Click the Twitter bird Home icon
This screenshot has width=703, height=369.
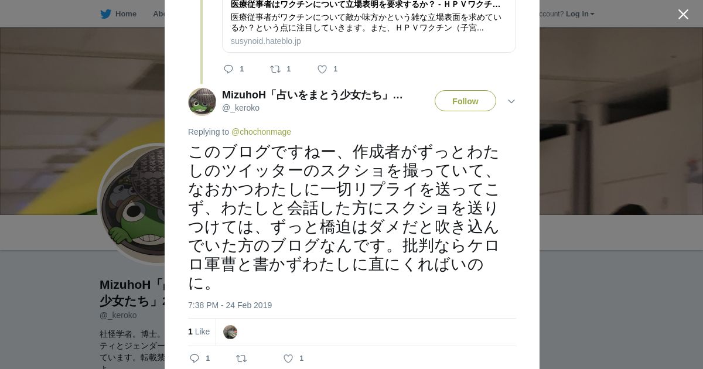point(105,14)
